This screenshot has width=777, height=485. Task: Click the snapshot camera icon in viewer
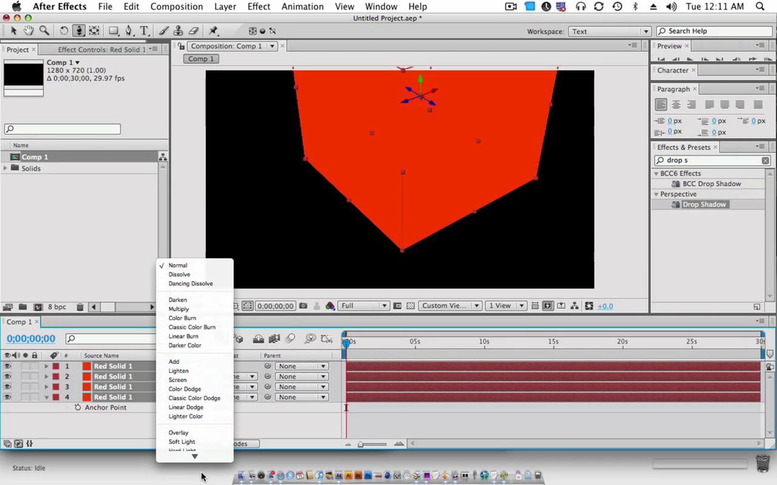[x=303, y=306]
